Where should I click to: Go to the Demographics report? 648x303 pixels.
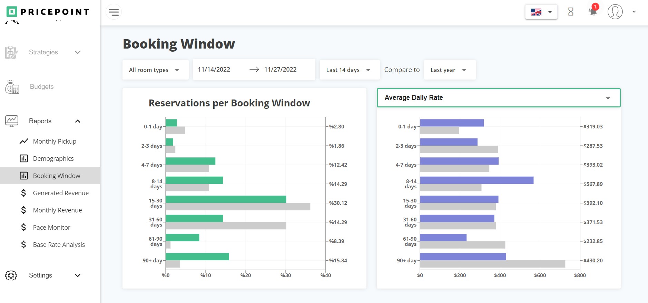(x=53, y=159)
